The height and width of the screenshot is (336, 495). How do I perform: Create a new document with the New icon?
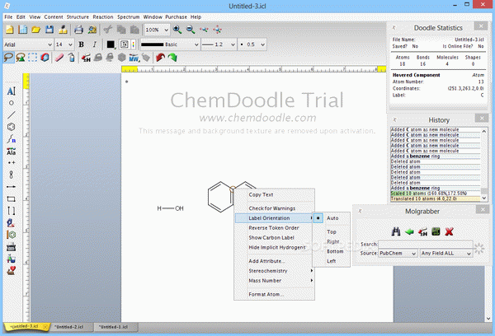(9, 30)
